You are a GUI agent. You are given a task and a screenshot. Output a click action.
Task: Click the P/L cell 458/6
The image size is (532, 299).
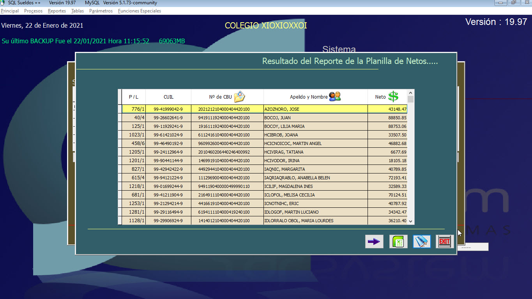[134, 143]
